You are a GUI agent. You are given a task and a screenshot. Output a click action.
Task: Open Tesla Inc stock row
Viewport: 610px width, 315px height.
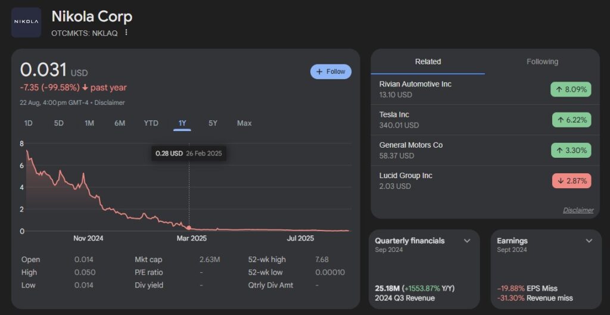[x=485, y=120]
